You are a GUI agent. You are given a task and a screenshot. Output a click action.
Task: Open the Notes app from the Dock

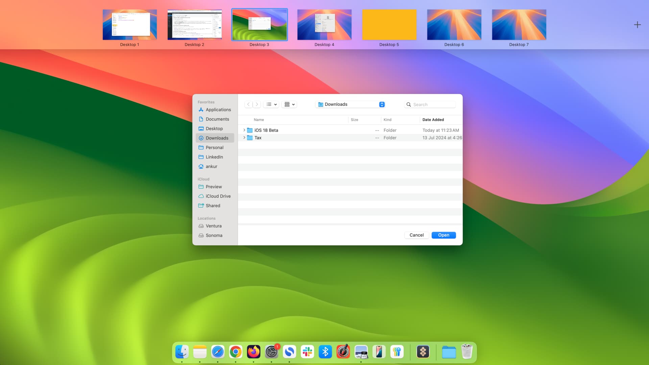200,352
